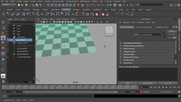
Task: Activate the Lasso select tool
Action: point(3,27)
